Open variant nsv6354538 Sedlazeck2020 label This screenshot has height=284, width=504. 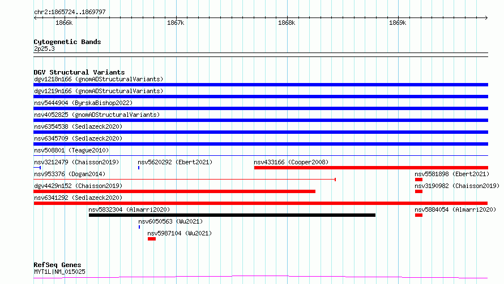78,126
